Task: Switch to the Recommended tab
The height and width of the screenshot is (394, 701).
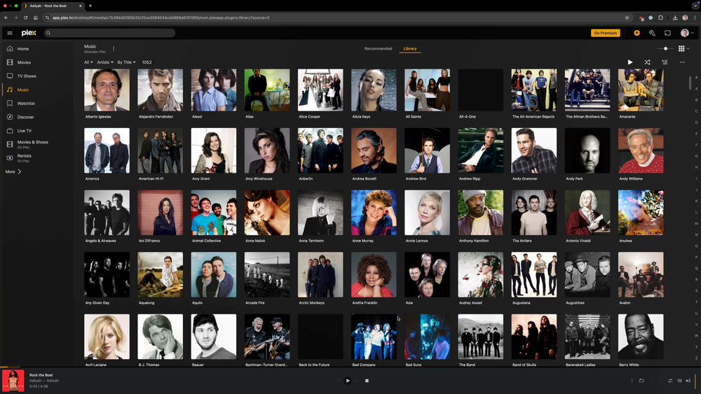Action: (x=378, y=49)
